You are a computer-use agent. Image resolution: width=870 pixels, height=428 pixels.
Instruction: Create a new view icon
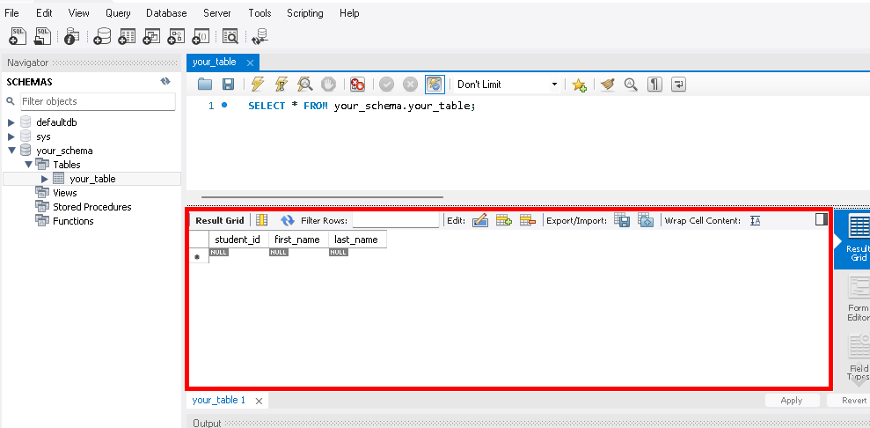coord(151,36)
